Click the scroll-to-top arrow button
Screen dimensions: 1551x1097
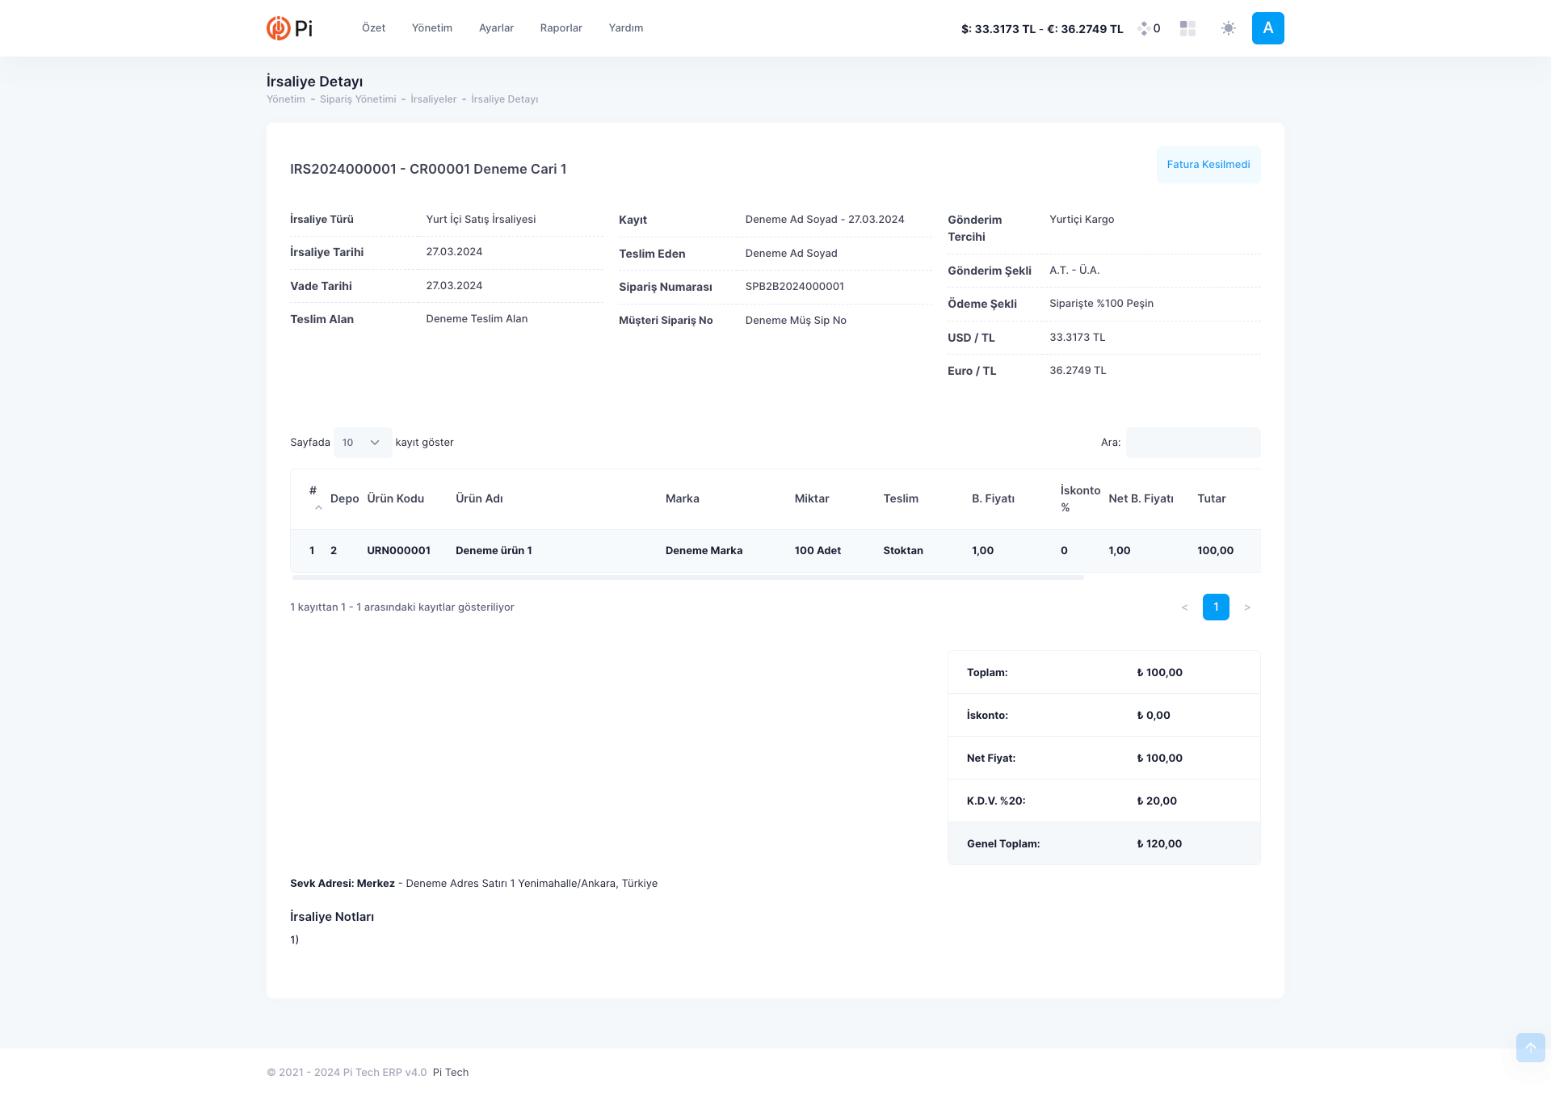click(1530, 1048)
